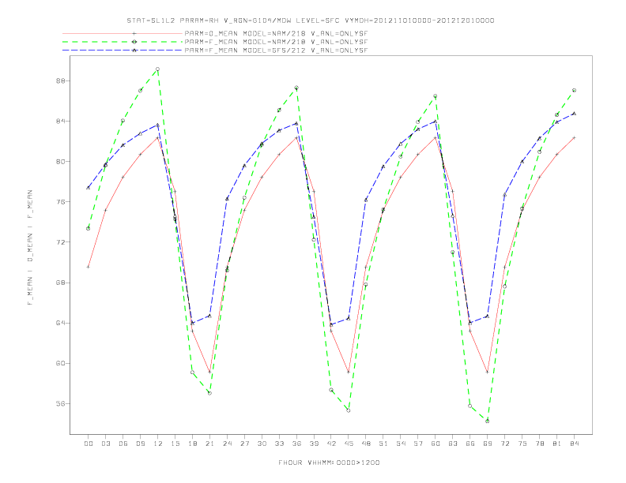
Task: Click x-axis forecast hour label 57
Action: [x=418, y=444]
